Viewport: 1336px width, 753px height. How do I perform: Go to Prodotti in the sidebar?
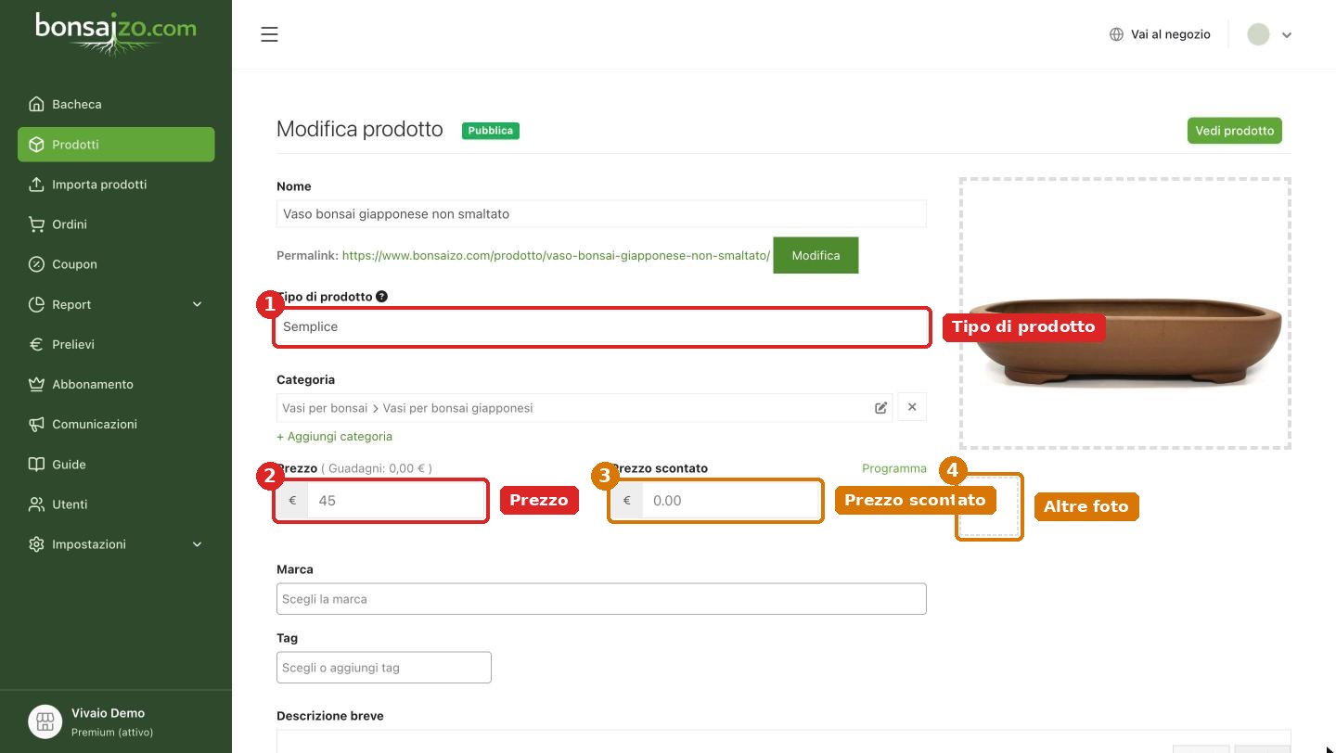click(116, 145)
